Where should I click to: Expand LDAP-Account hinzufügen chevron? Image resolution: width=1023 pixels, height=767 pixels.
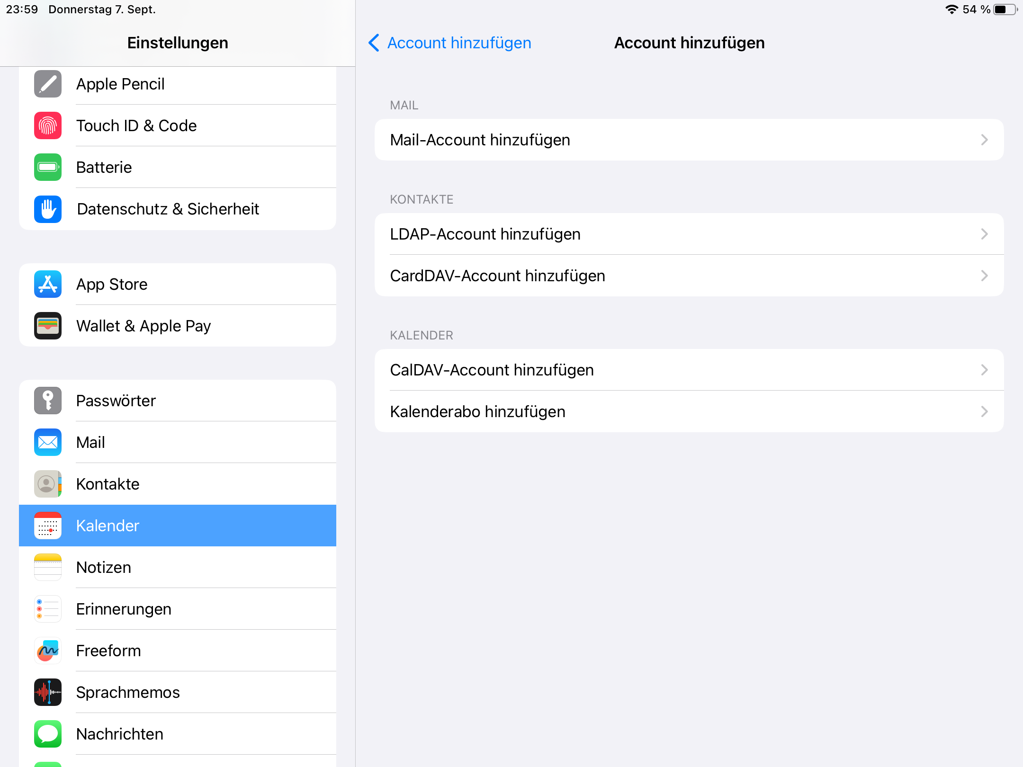click(984, 234)
